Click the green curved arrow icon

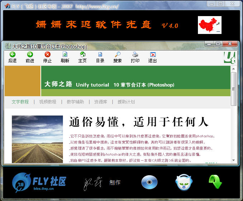click(215, 182)
